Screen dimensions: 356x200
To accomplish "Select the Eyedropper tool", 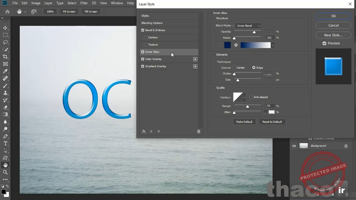I will click(5, 71).
